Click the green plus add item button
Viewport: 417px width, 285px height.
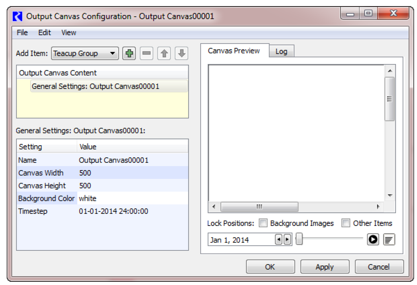pos(129,54)
